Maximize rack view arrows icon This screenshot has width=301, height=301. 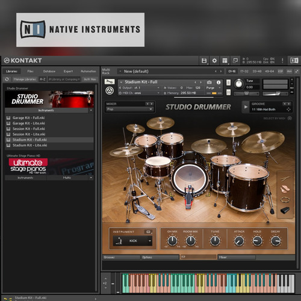297,71
